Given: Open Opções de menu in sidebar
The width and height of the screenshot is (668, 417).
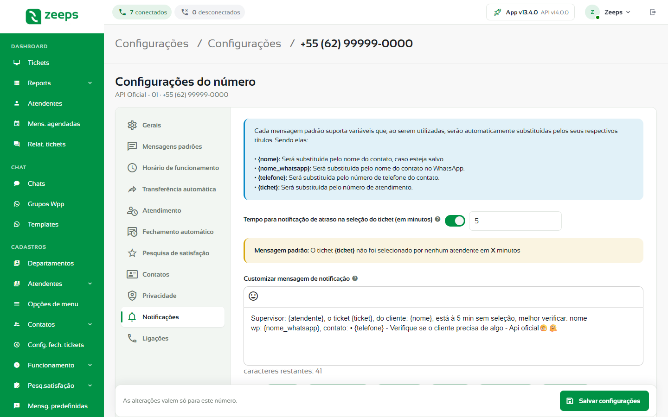Looking at the screenshot, I should click(x=52, y=304).
